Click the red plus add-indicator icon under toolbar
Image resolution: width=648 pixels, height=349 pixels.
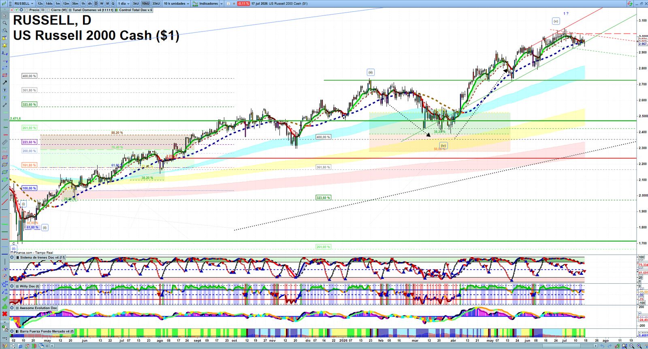[12, 10]
